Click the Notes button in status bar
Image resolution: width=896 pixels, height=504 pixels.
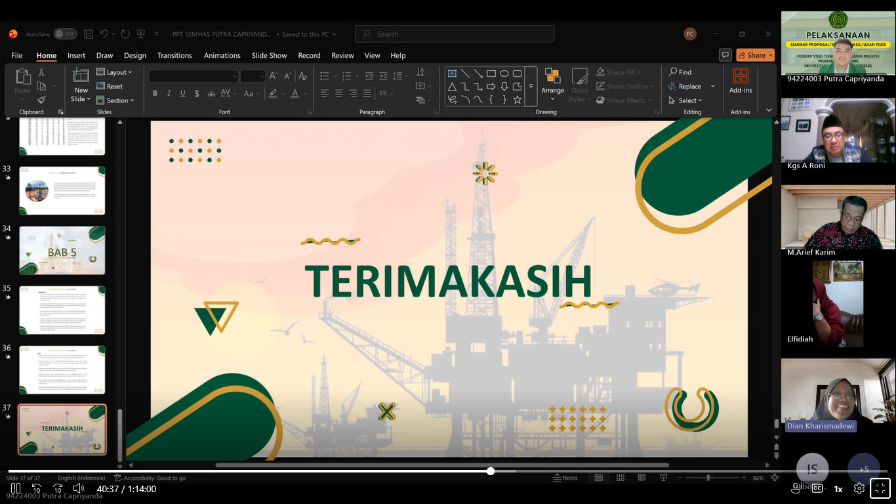coord(565,478)
